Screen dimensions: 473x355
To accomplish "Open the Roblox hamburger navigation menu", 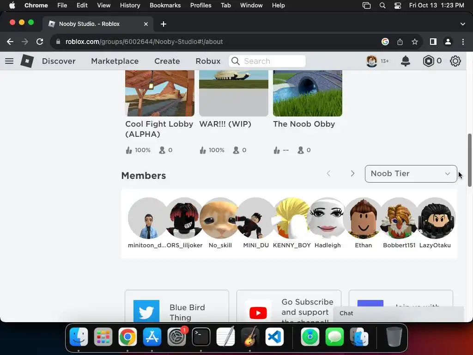I will tap(9, 61).
